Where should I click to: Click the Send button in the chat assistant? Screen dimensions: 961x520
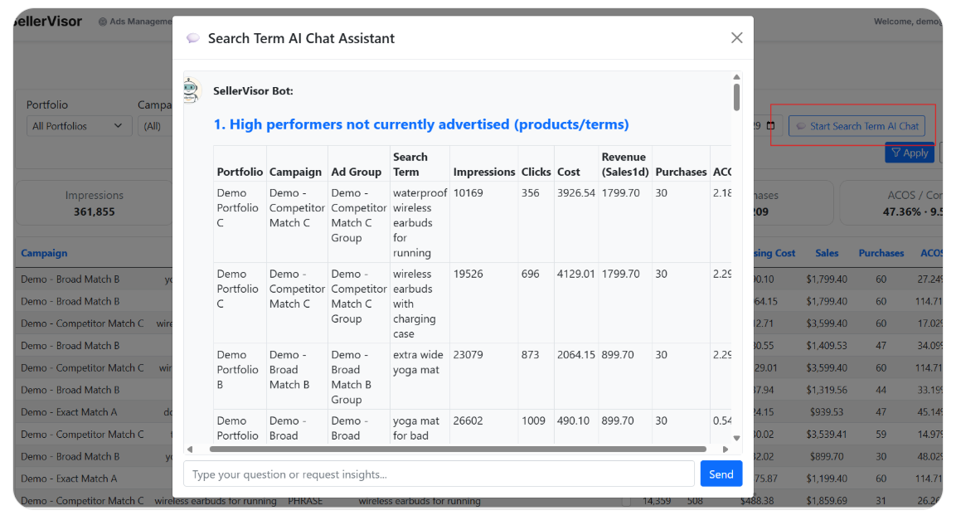click(721, 473)
